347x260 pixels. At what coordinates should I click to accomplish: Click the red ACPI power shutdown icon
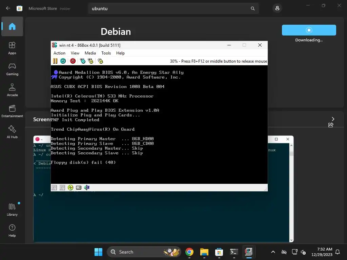click(x=73, y=61)
